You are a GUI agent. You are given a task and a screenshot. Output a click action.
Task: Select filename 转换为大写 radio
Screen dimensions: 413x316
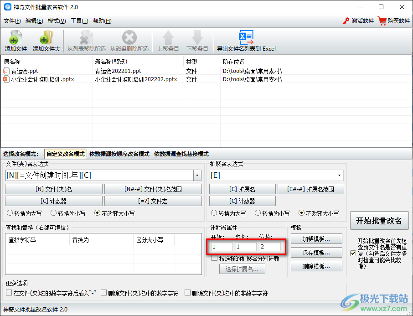[10, 213]
